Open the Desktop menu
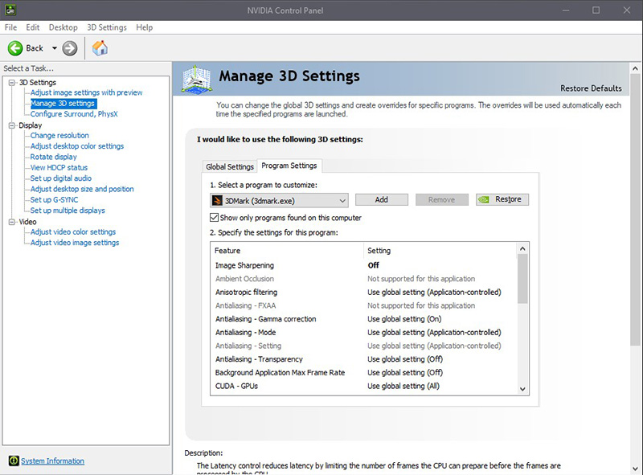 tap(63, 27)
